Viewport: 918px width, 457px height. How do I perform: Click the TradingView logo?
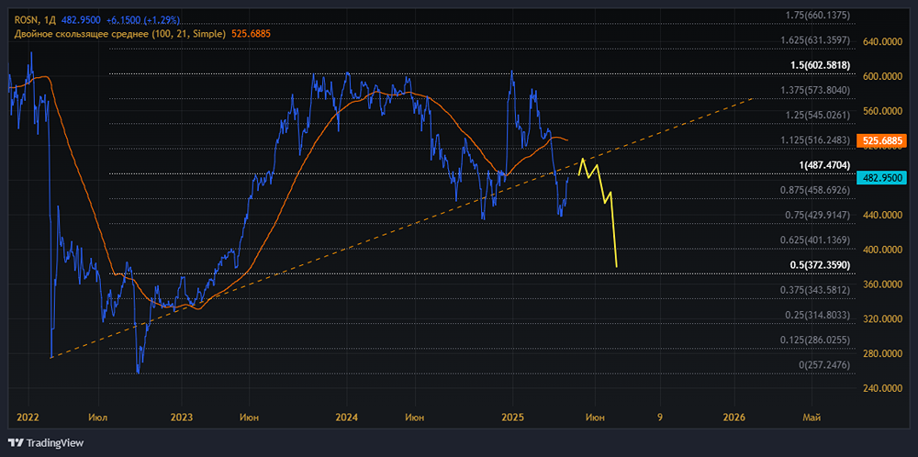pyautogui.click(x=46, y=442)
